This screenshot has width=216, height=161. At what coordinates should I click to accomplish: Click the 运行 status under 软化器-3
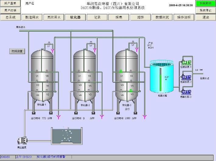(x=127, y=109)
